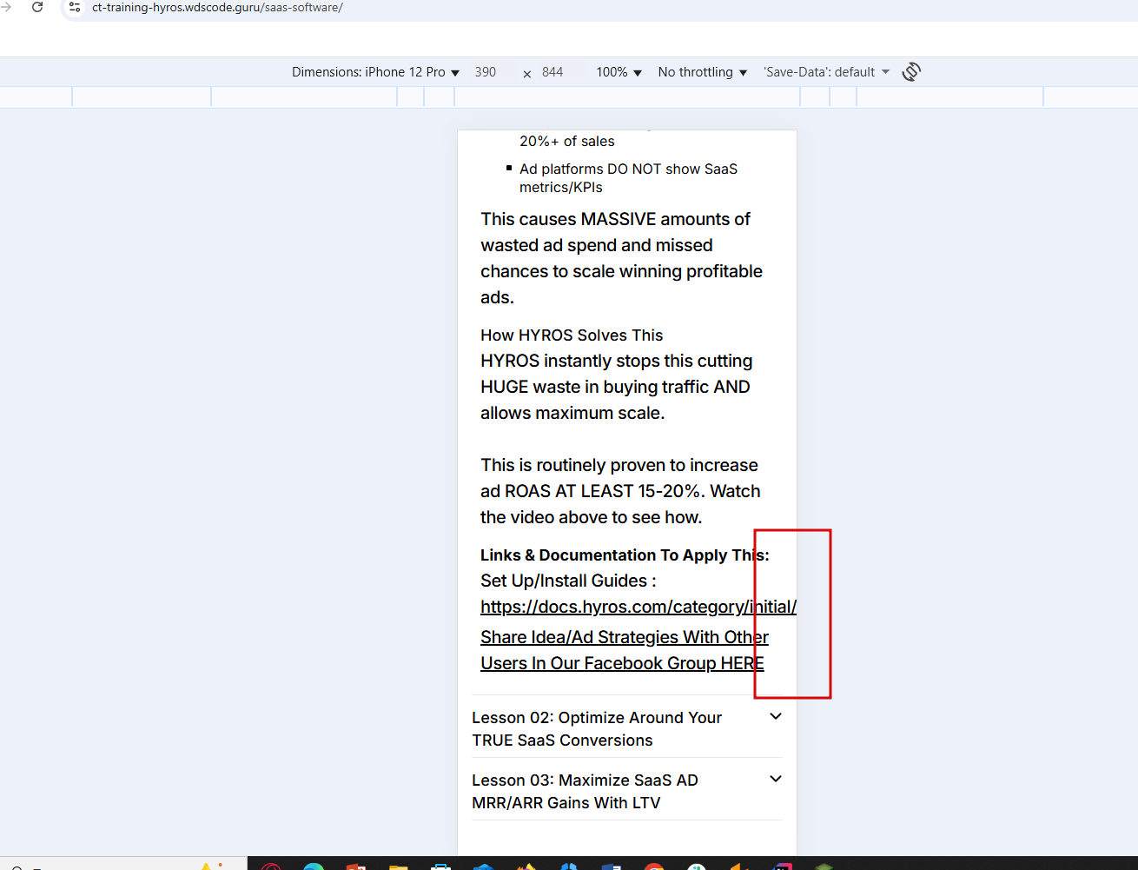This screenshot has height=870, width=1138.
Task: Click the viewport height field showing 844
Action: [x=552, y=72]
